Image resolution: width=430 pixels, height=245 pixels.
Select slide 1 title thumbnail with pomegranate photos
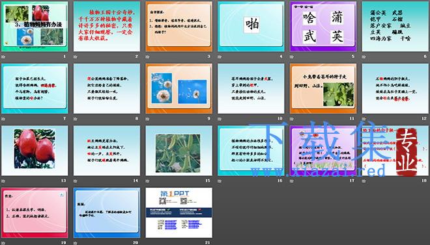coord(35,27)
